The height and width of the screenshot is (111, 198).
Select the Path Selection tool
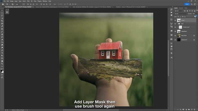[x=2, y=55]
